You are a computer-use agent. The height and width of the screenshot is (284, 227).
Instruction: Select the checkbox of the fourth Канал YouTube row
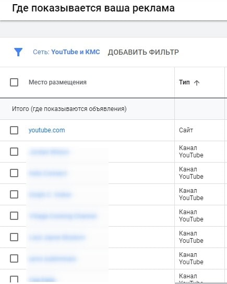click(14, 216)
